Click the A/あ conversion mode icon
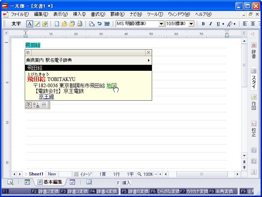Viewport: 262px width, 197px height. pos(36,105)
